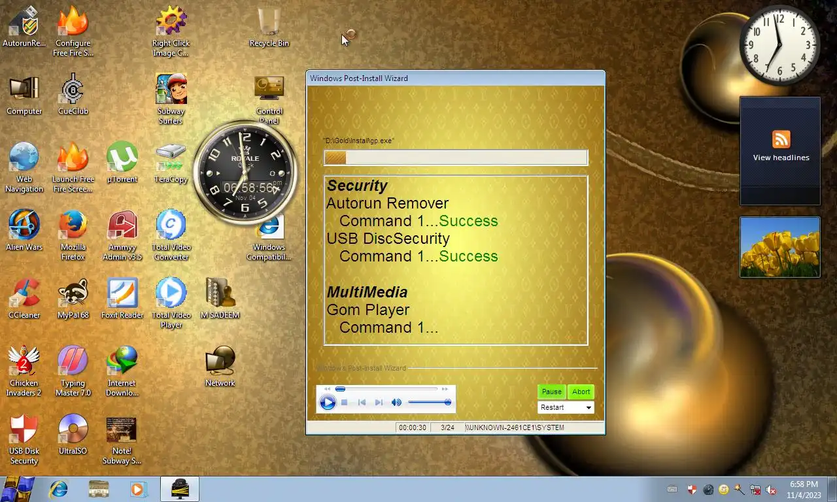Screen dimensions: 837x502
Task: Click "Gom Player" entry in log
Action: (368, 310)
